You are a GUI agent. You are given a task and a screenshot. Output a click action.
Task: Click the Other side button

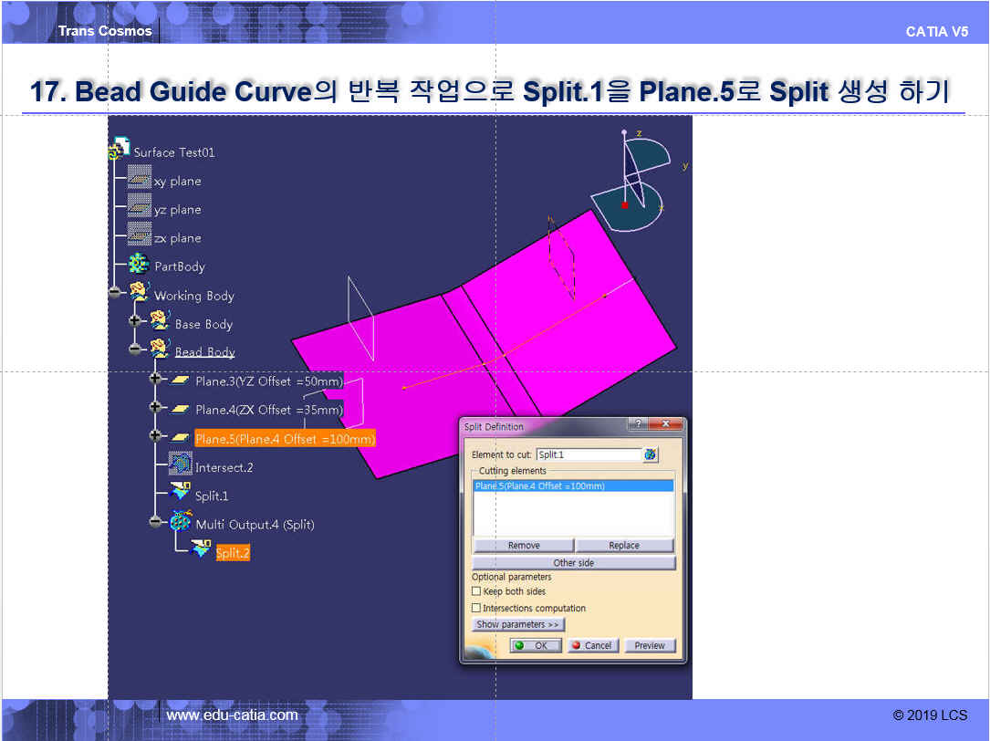(573, 563)
